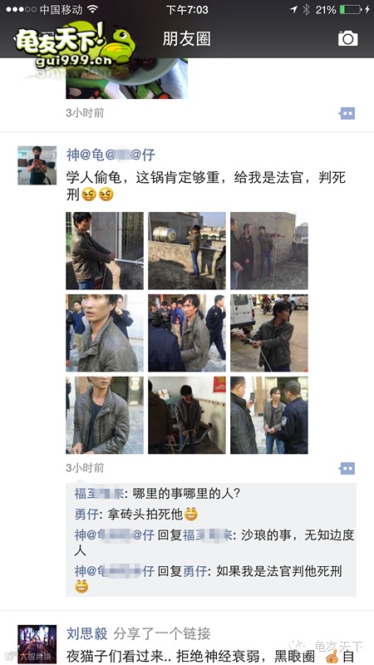The height and width of the screenshot is (665, 374).
Task: Tap the battery indicator in status bar
Action: [352, 9]
